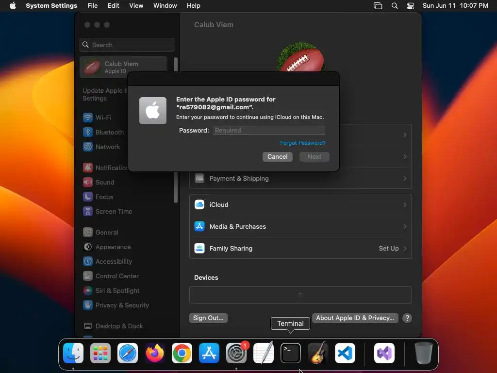Open Control Center settings in sidebar
This screenshot has height=373, width=497.
tap(111, 276)
